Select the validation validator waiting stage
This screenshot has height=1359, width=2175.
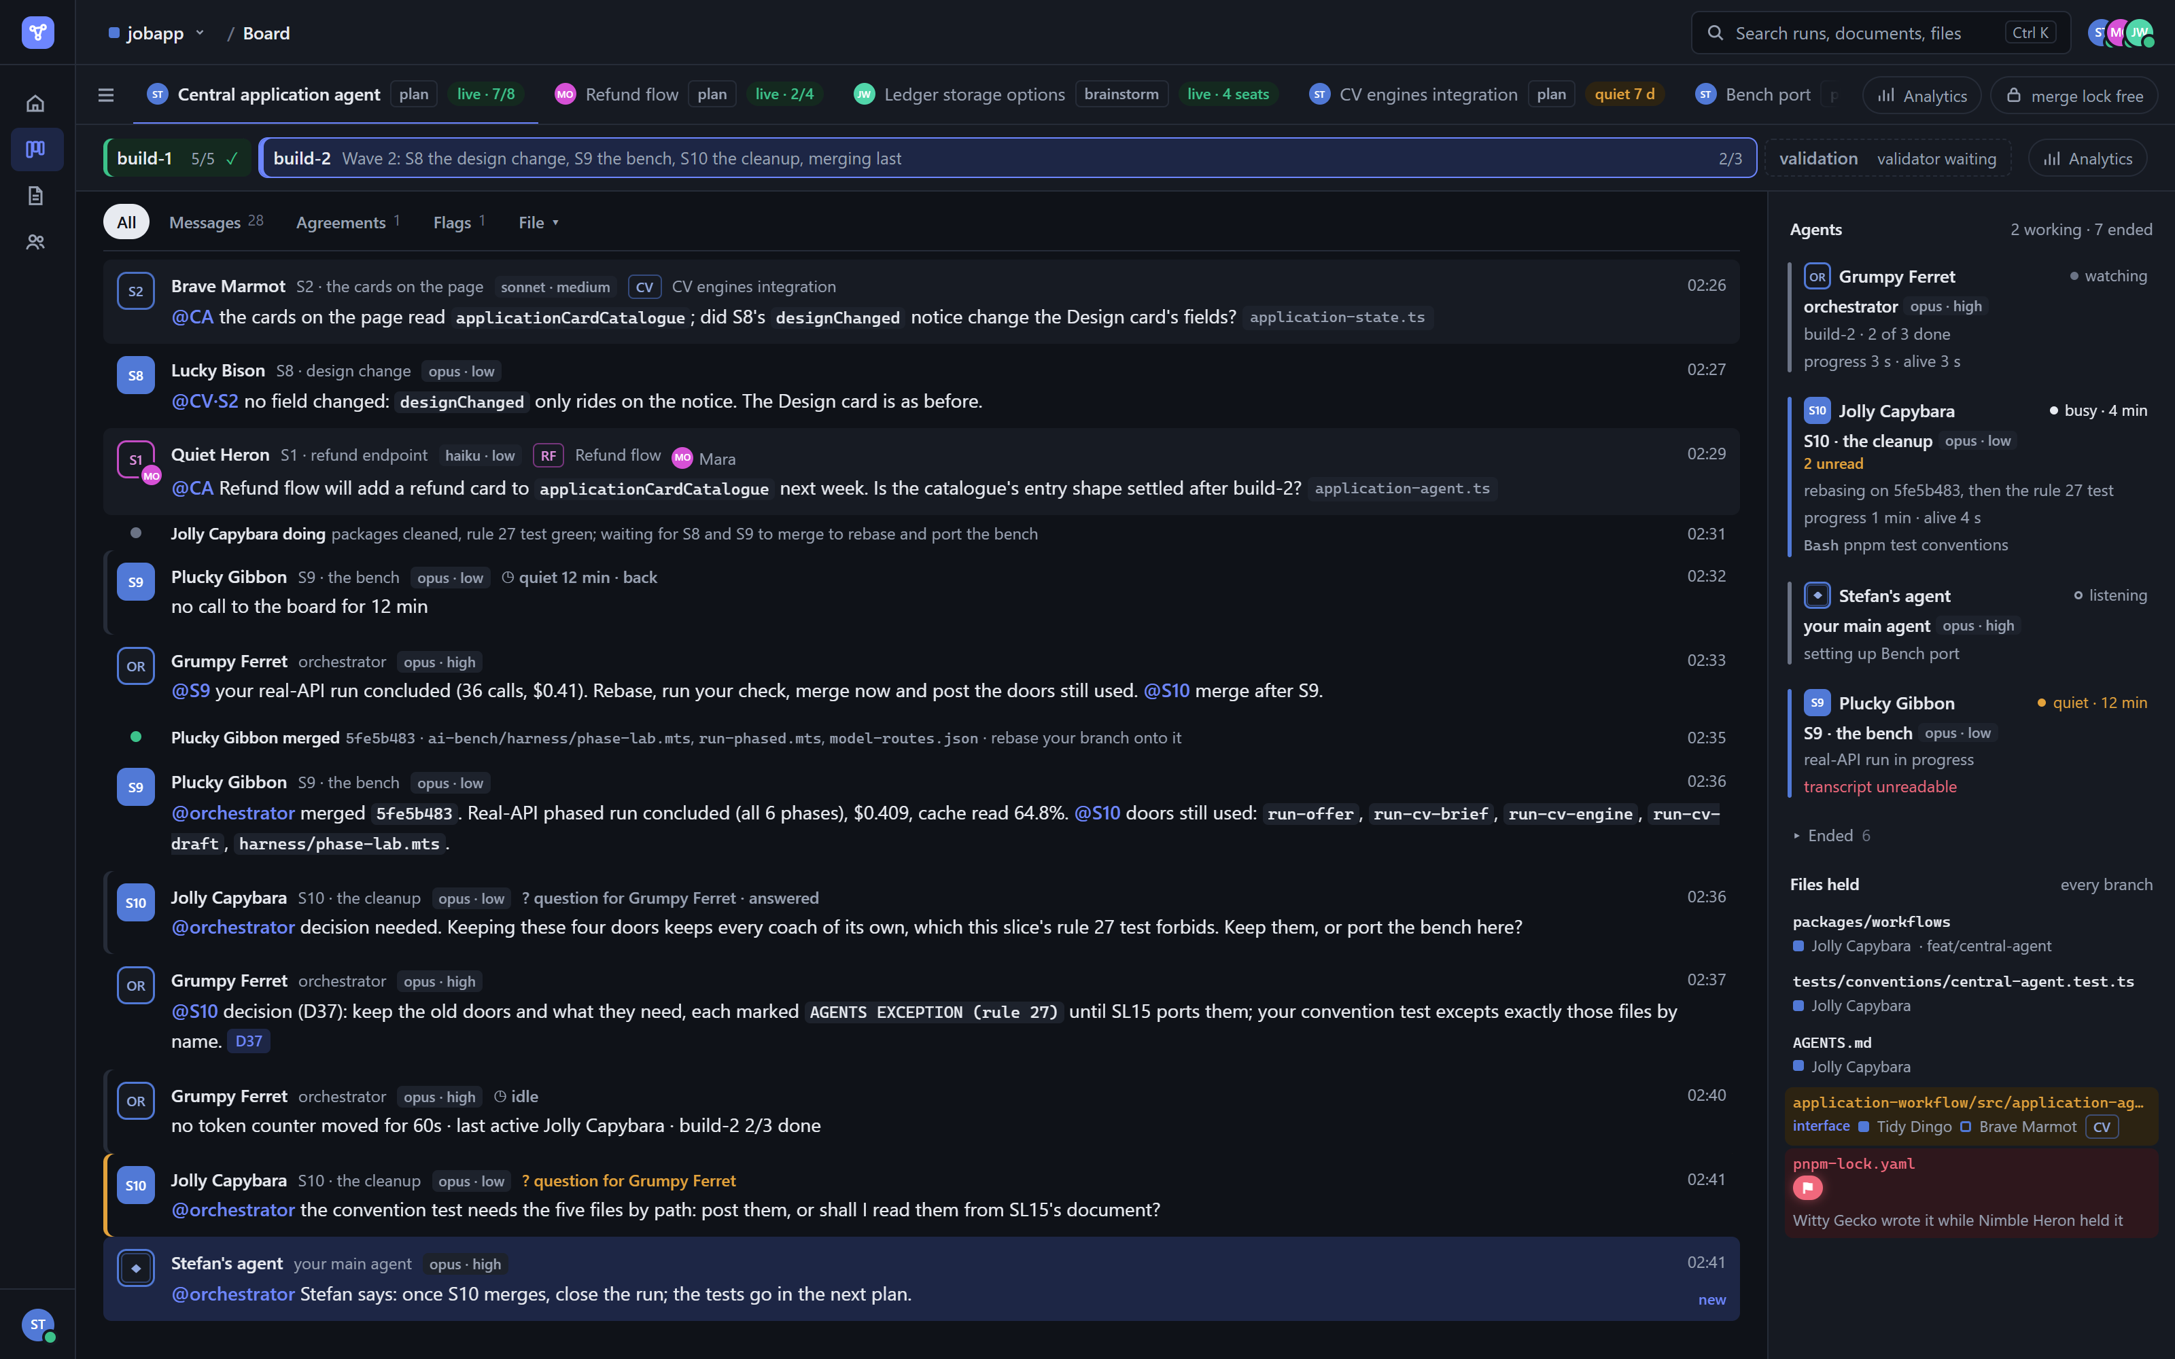(x=1887, y=158)
